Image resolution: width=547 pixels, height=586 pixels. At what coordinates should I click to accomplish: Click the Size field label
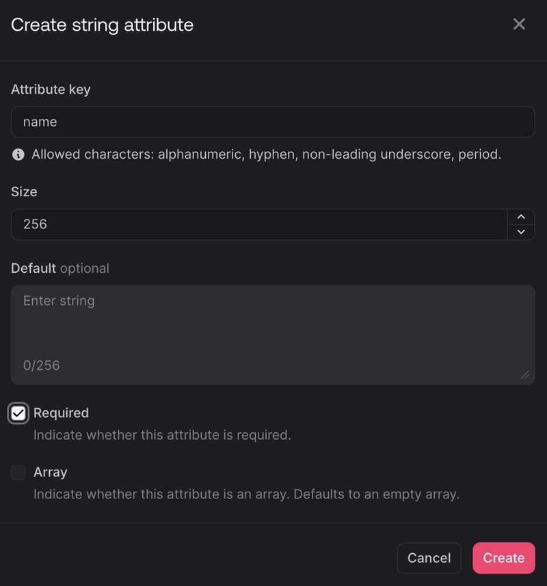24,192
